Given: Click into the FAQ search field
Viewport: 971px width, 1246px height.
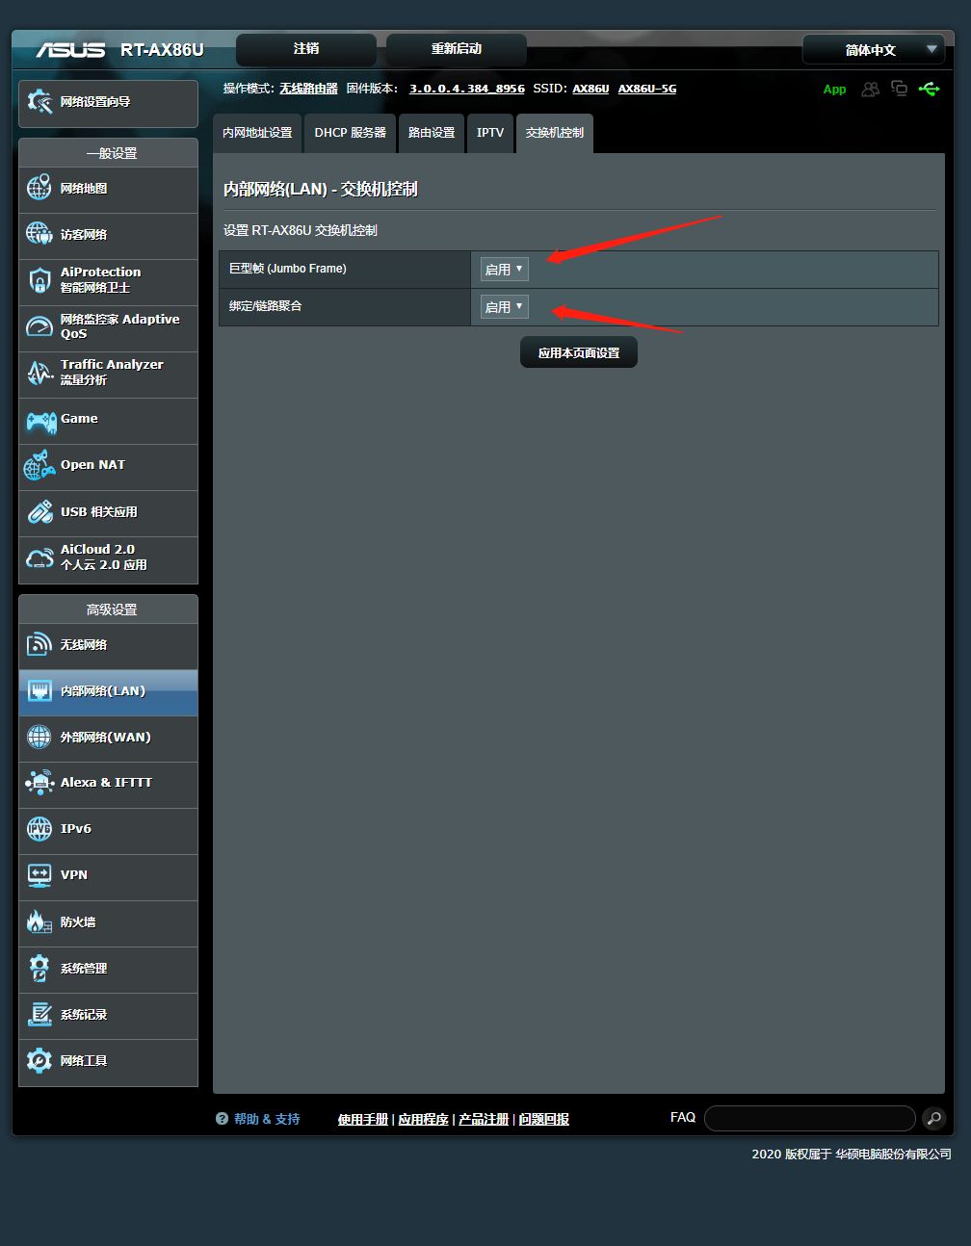Looking at the screenshot, I should click(x=809, y=1118).
